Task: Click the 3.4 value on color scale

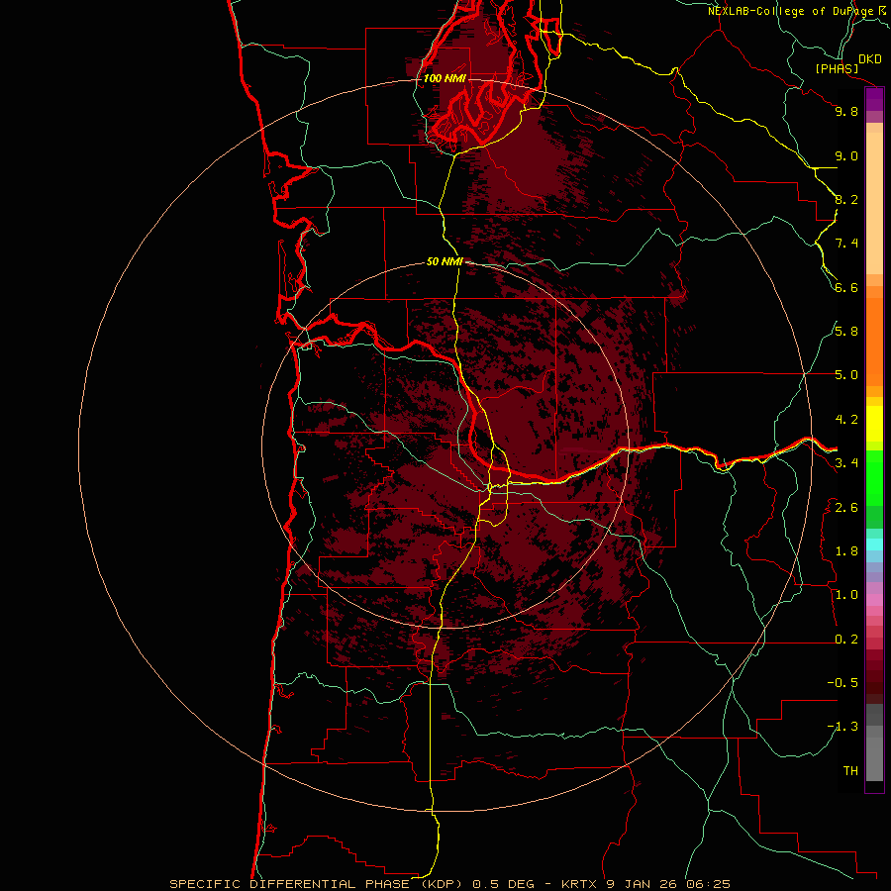Action: pos(846,462)
